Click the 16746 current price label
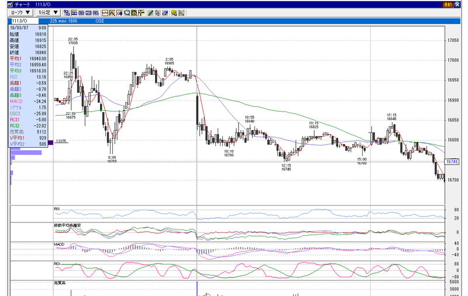Screen dimensions: 468x296 click(452, 162)
